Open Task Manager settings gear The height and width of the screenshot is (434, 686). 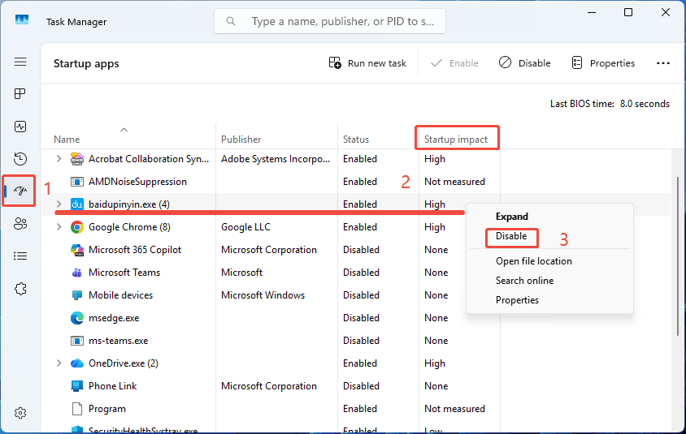(20, 413)
